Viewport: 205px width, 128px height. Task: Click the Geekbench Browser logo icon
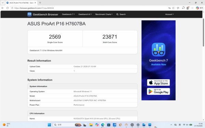(29, 14)
